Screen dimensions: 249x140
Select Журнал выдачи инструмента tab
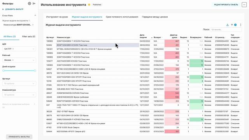[87, 17]
